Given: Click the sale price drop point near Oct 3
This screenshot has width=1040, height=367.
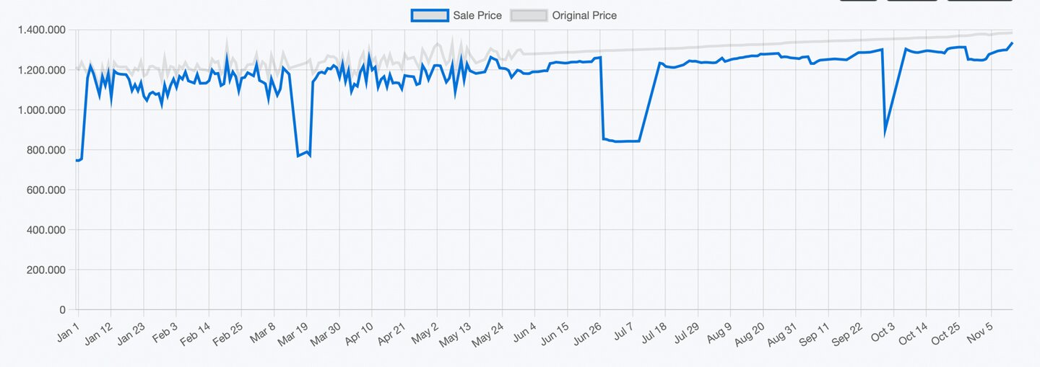Looking at the screenshot, I should [x=885, y=133].
